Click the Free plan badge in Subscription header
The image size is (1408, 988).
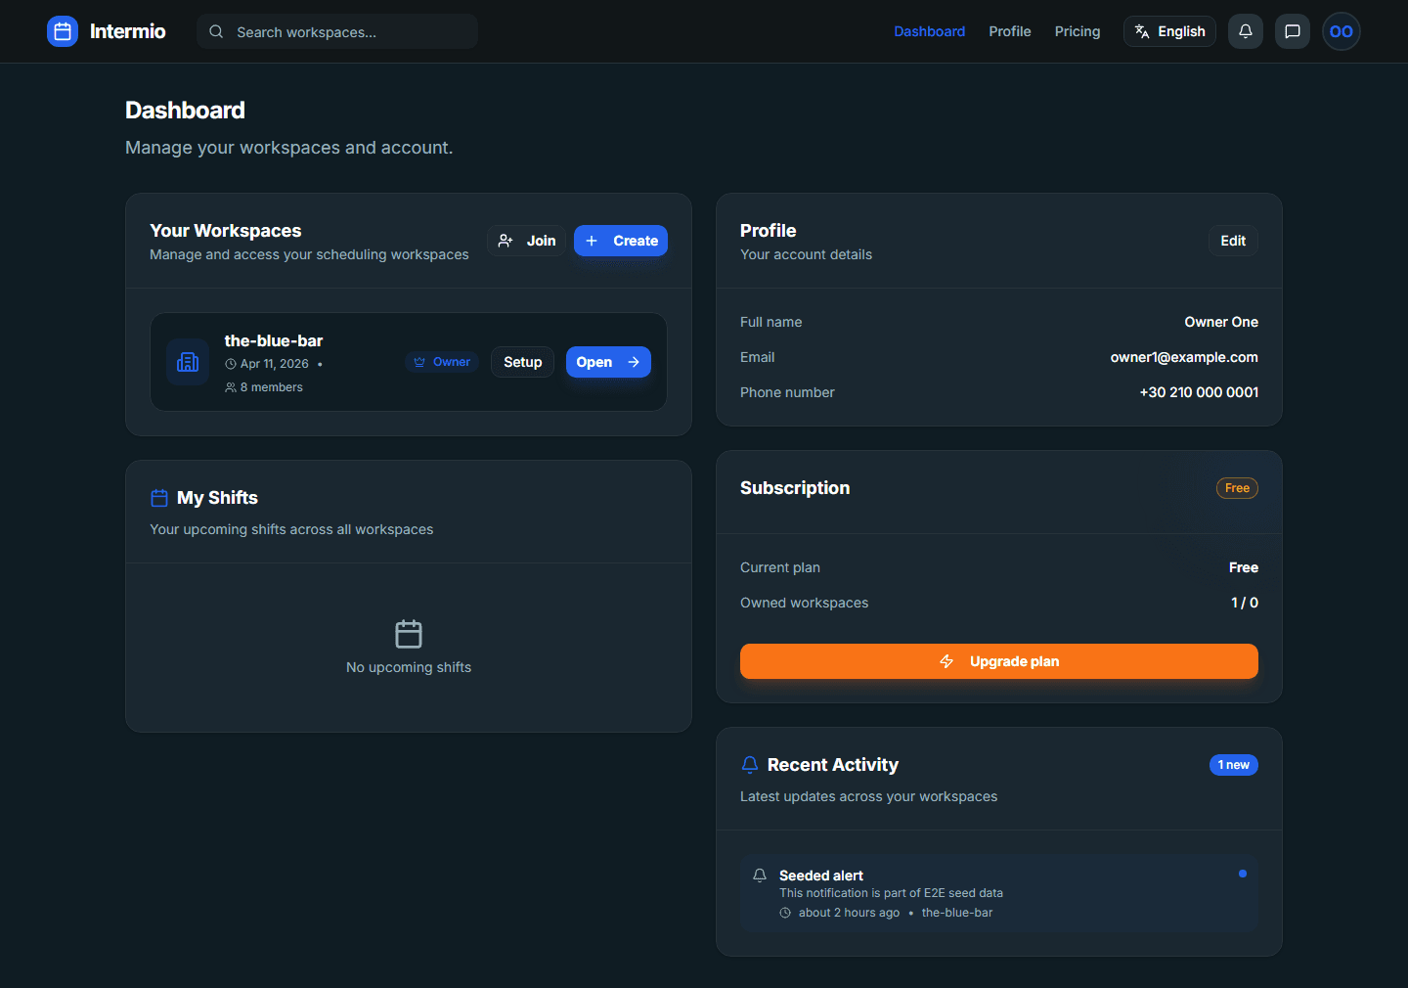point(1237,488)
